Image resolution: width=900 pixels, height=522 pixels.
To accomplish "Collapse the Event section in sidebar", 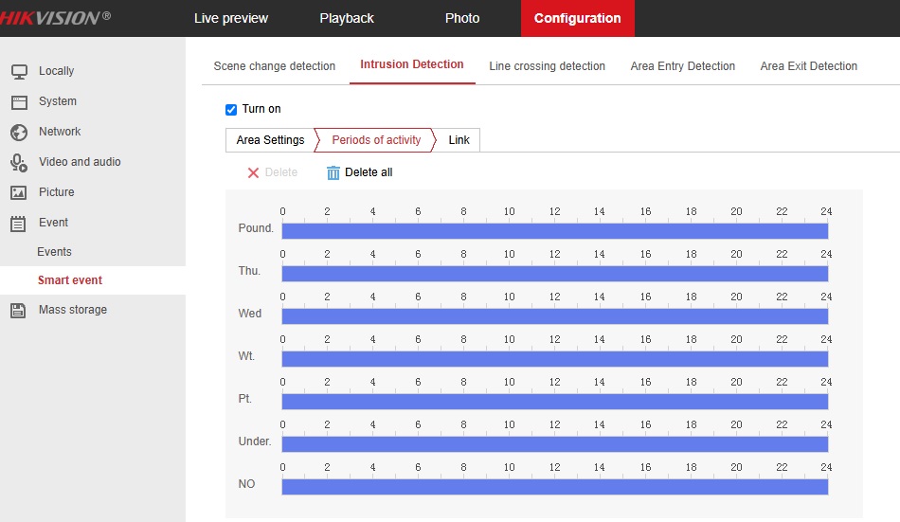I will click(x=53, y=223).
